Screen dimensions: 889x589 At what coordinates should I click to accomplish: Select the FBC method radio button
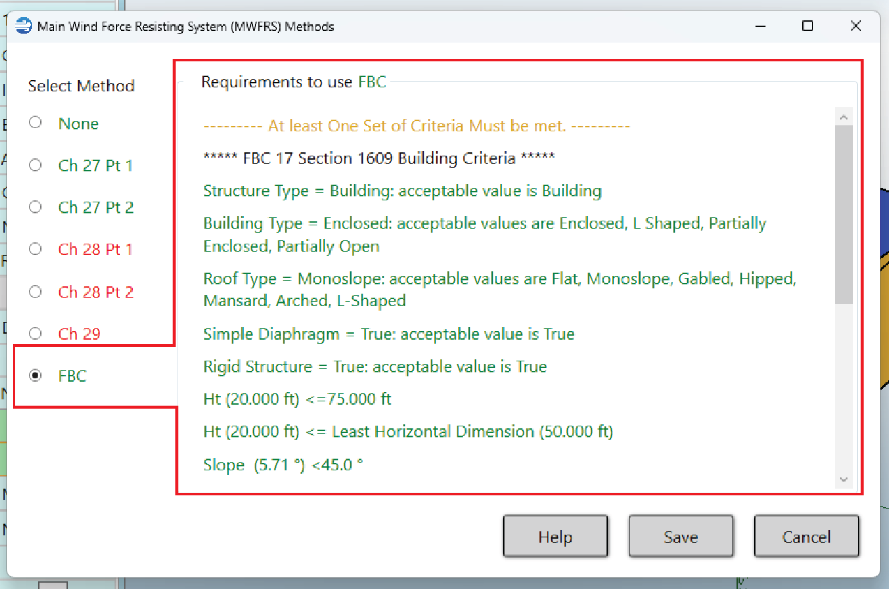pyautogui.click(x=36, y=375)
